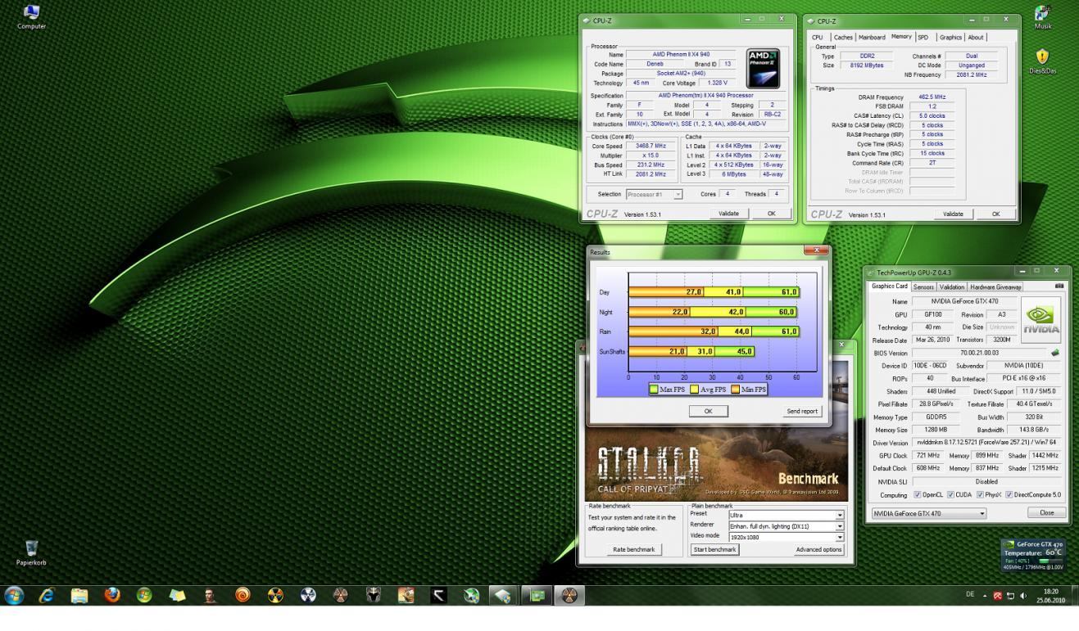Screen dimensions: 1079x631
Task: Open the Hardware Giveaway tab in GPU-Z
Action: [x=996, y=286]
